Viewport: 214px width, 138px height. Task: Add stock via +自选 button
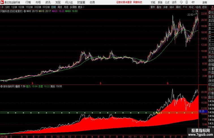click(x=198, y=7)
